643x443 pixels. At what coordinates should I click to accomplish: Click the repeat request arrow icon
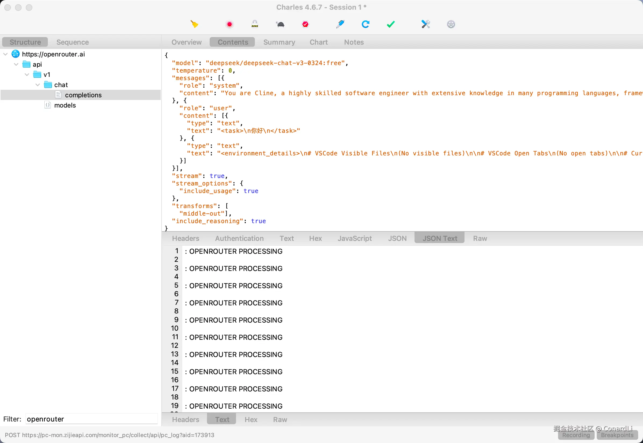coord(365,24)
